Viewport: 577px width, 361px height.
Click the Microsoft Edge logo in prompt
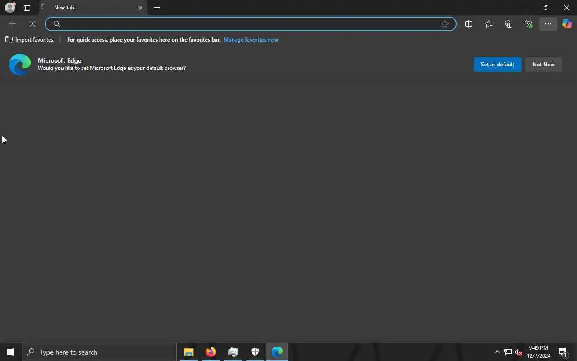click(20, 65)
